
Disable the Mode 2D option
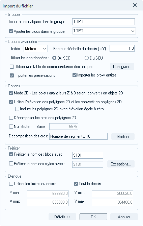pos(11,93)
